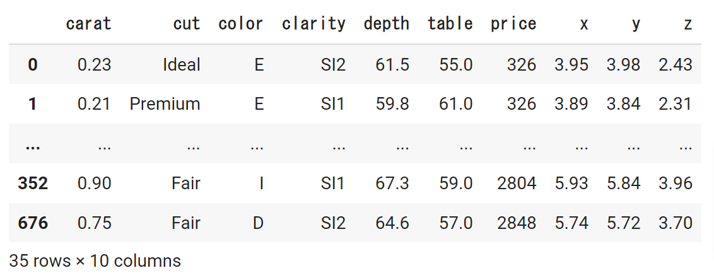This screenshot has width=714, height=280.
Task: Click row index 676
Action: coord(33,223)
